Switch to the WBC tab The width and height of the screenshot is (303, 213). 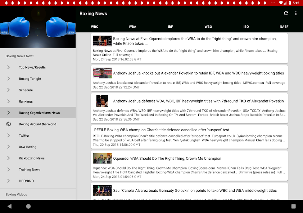[x=95, y=27]
